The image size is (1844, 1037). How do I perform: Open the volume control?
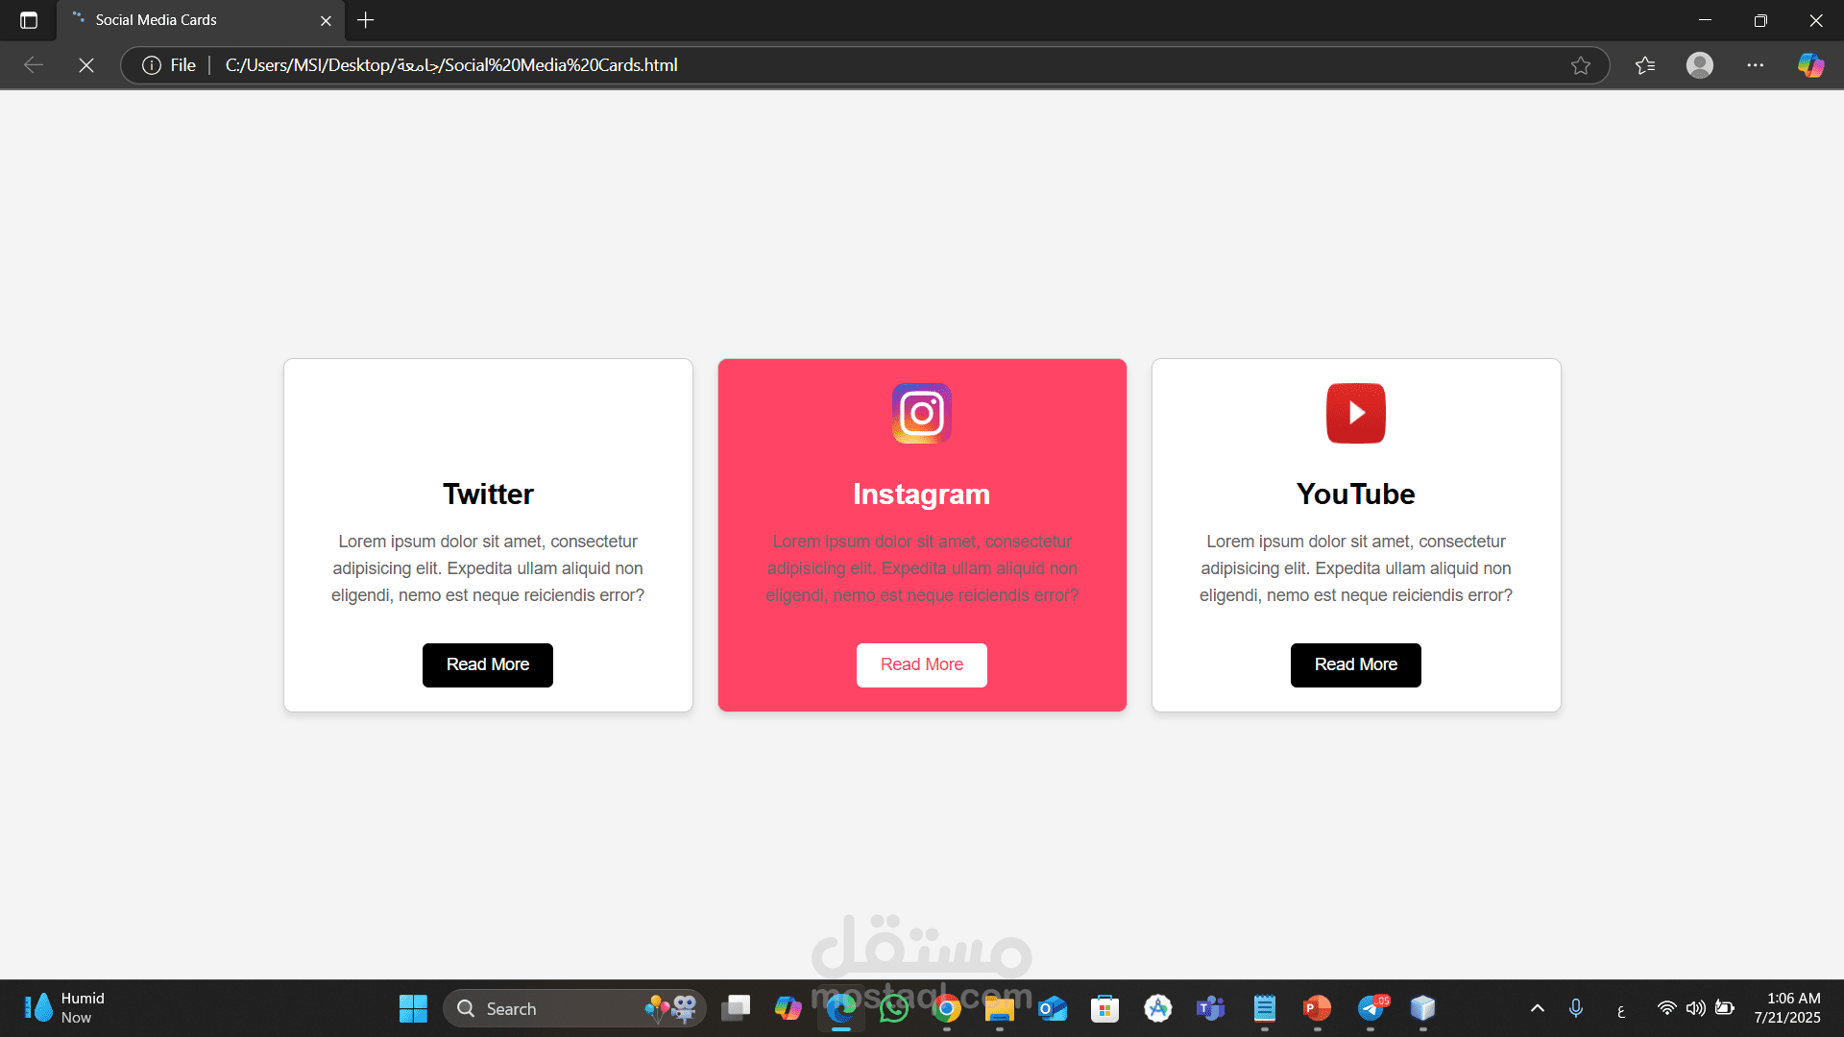pos(1696,1008)
